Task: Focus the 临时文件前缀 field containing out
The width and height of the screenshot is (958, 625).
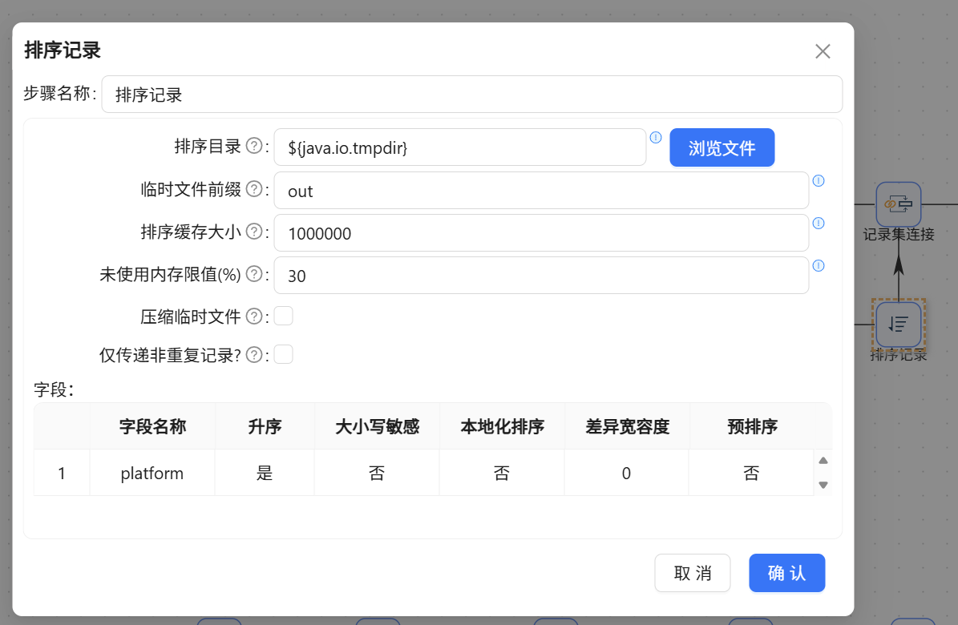Action: click(541, 191)
